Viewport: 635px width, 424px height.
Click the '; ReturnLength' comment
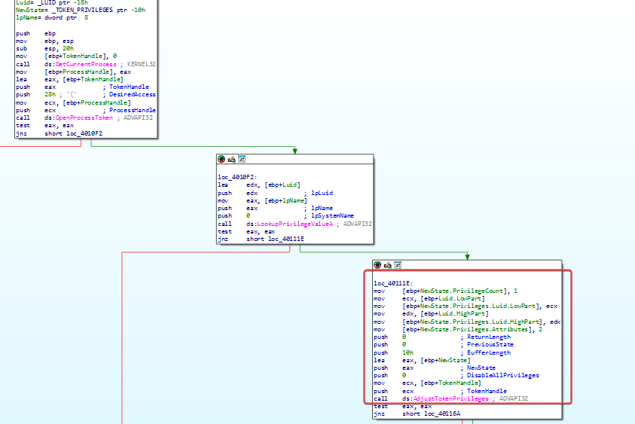(x=485, y=337)
